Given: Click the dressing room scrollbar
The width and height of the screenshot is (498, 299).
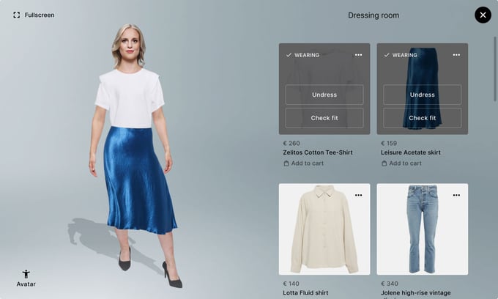Looking at the screenshot, I should coord(495,69).
